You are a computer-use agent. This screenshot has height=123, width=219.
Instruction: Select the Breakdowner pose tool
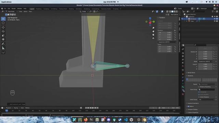tap(3, 53)
